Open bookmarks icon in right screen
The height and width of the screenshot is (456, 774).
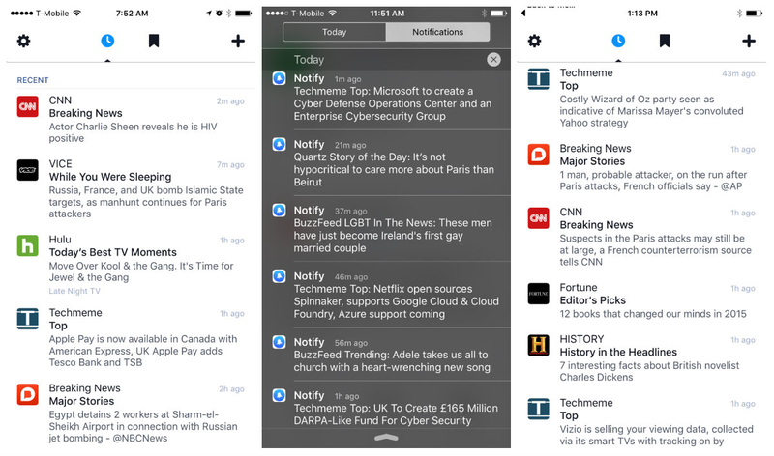click(x=665, y=41)
